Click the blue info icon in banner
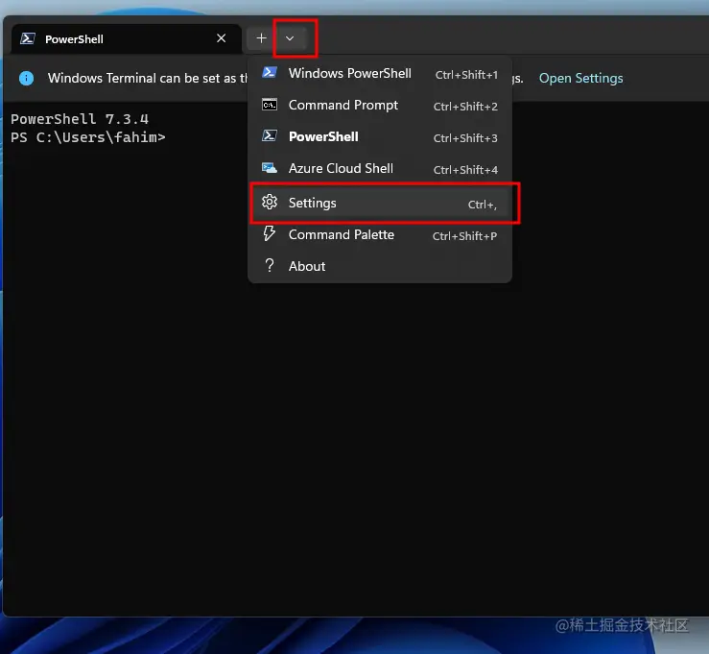709x654 pixels. point(26,78)
